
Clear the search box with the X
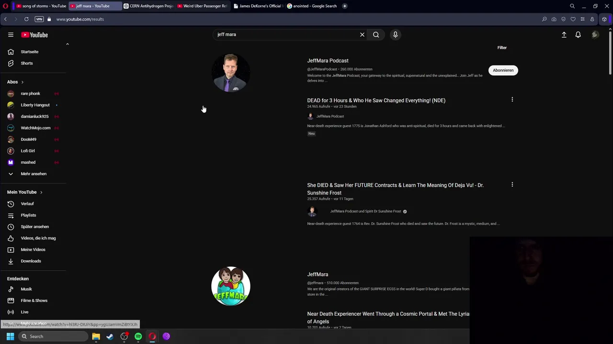[362, 34]
